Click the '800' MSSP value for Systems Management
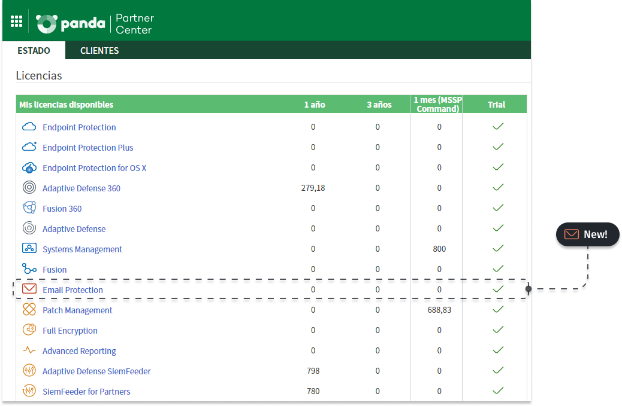 pyautogui.click(x=439, y=249)
